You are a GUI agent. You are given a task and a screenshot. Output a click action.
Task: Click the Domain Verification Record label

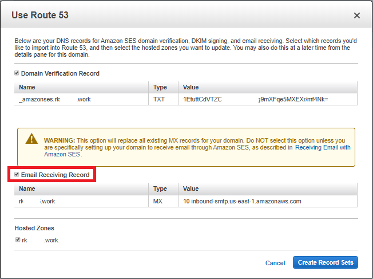click(x=60, y=73)
